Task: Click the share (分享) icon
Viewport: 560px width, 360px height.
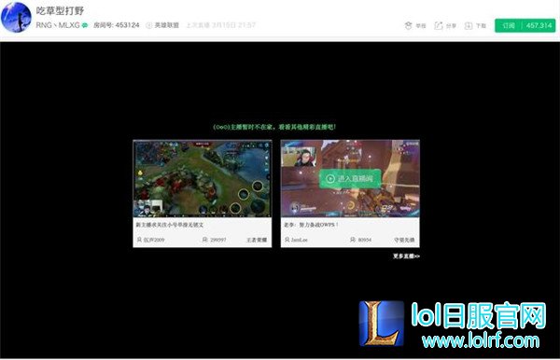Action: coord(439,26)
